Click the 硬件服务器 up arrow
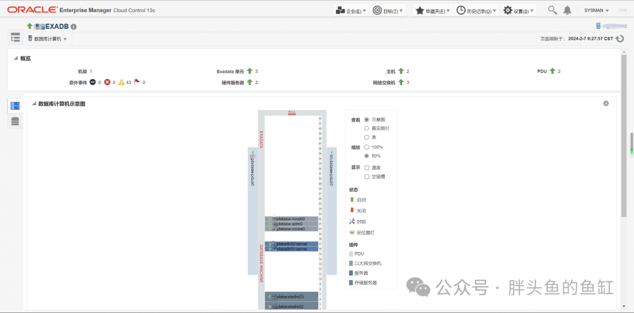Viewport: 634px width, 313px height. pos(249,82)
